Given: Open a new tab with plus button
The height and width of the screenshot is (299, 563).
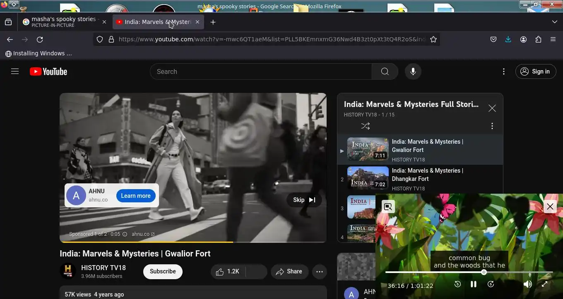Looking at the screenshot, I should [x=213, y=22].
